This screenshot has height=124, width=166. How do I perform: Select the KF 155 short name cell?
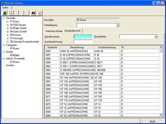tap(107, 89)
